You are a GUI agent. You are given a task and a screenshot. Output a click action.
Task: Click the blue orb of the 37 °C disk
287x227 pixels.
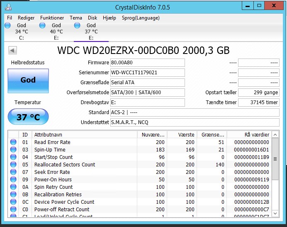point(77,25)
